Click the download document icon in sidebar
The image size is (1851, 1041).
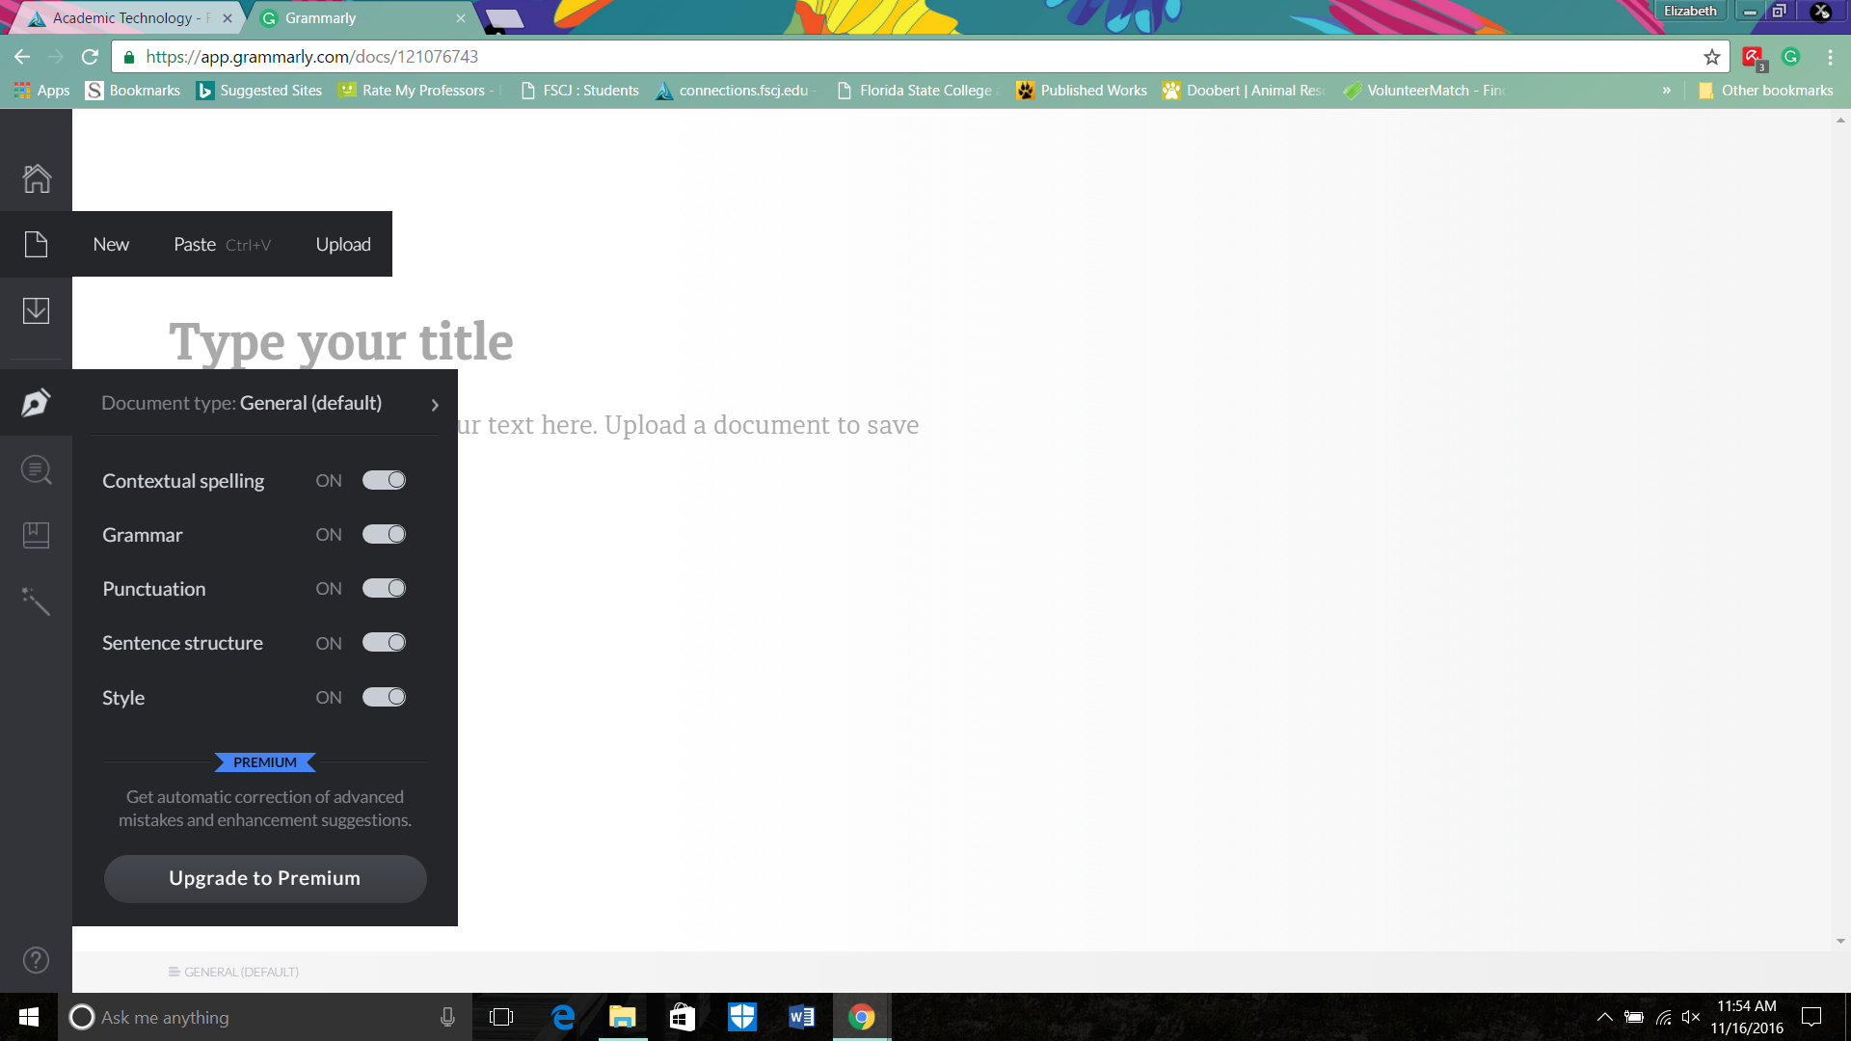(x=36, y=310)
